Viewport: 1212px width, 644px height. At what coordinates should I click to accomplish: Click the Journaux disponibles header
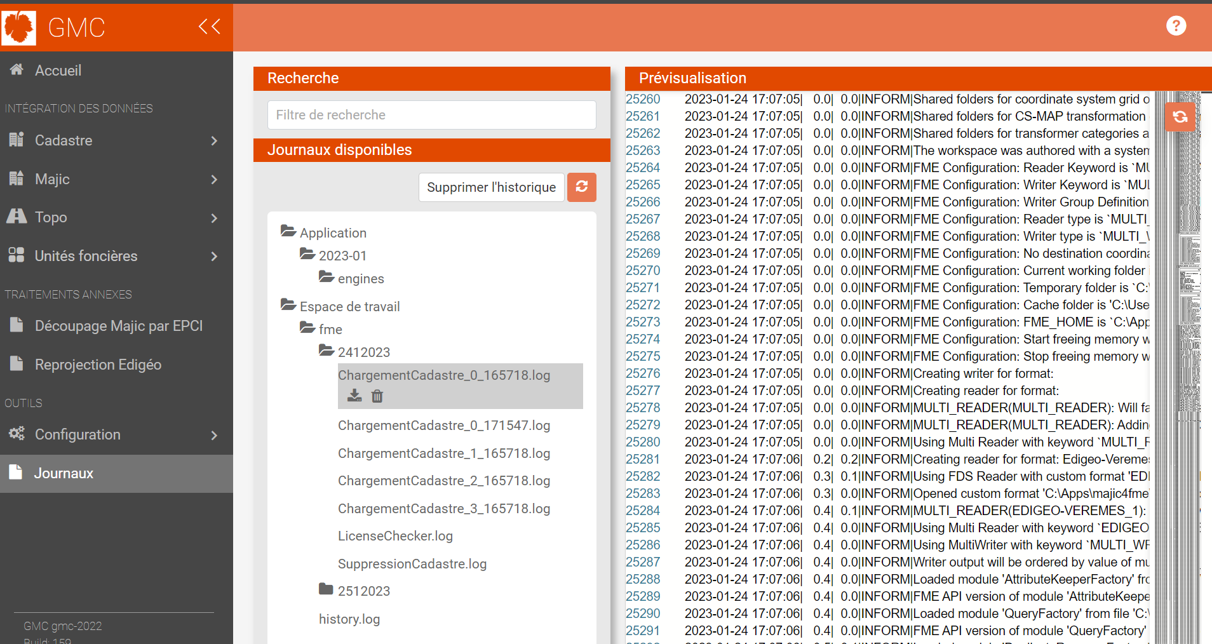[432, 150]
